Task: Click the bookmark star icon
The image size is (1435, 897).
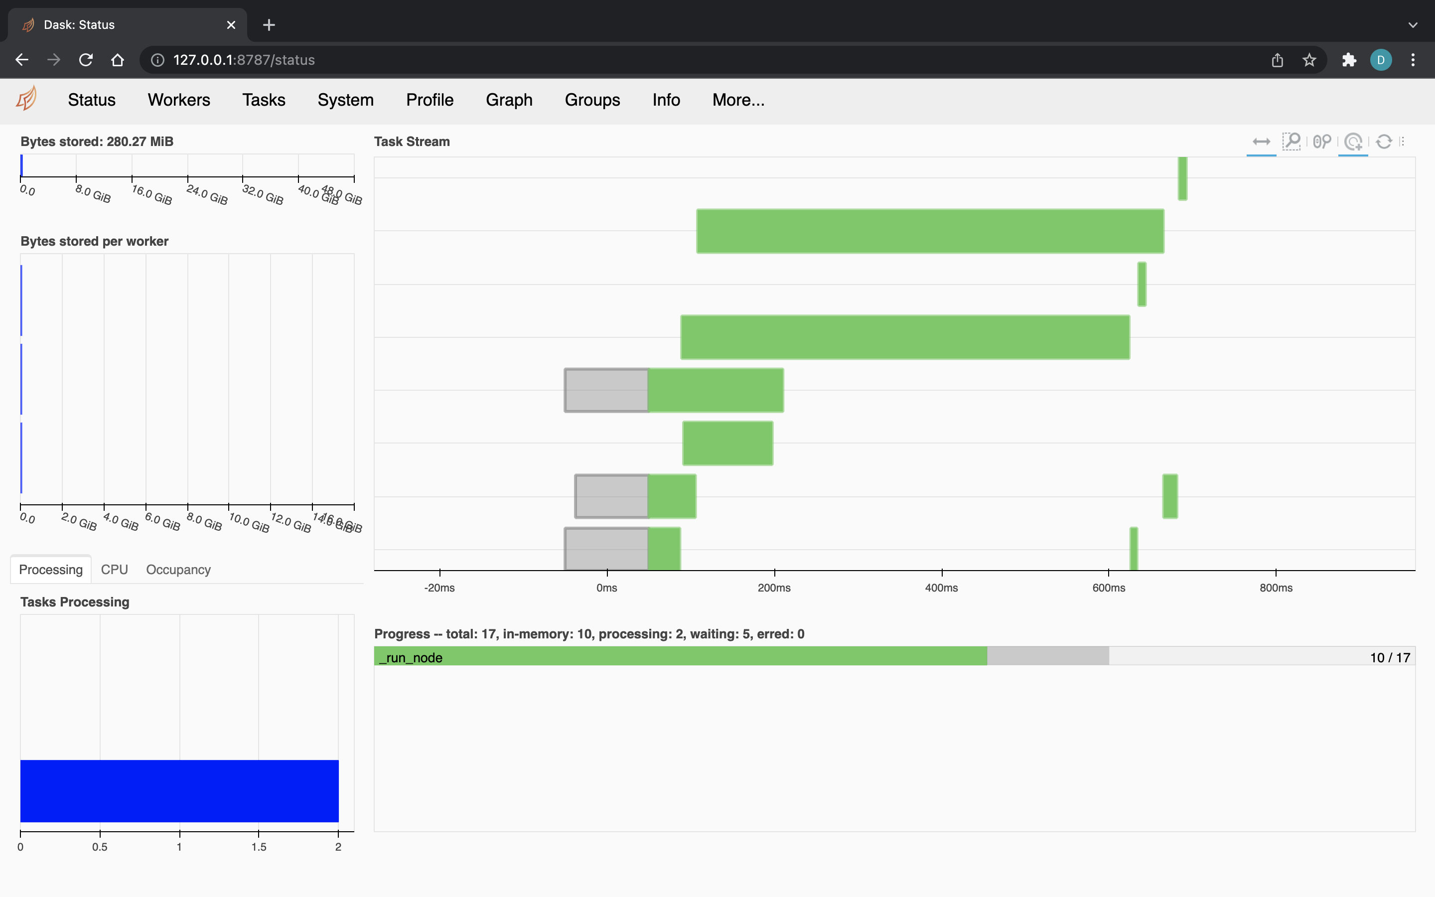Action: coord(1309,59)
